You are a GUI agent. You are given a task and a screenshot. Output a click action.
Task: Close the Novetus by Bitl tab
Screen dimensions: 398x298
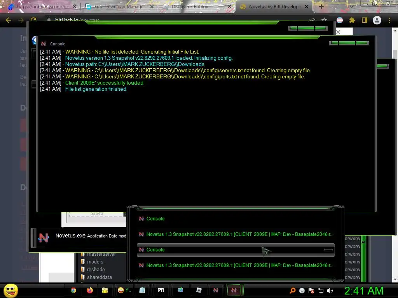(307, 7)
